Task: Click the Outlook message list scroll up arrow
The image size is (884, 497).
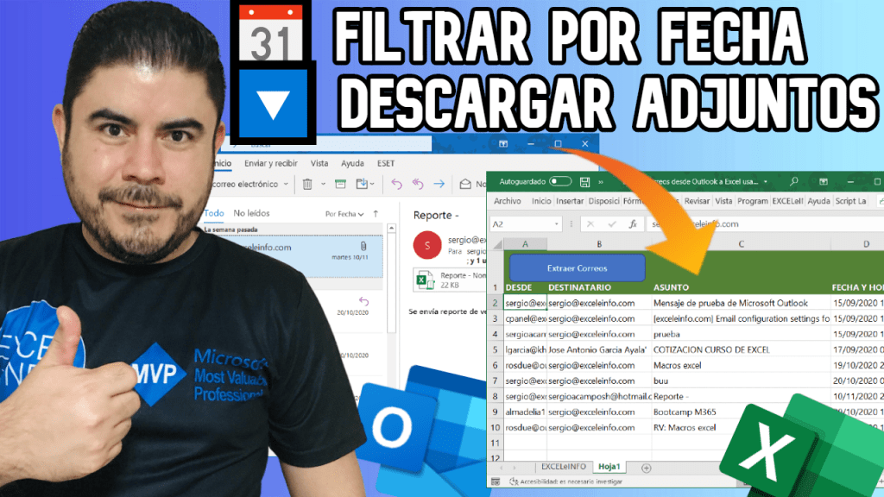Action: pyautogui.click(x=391, y=228)
